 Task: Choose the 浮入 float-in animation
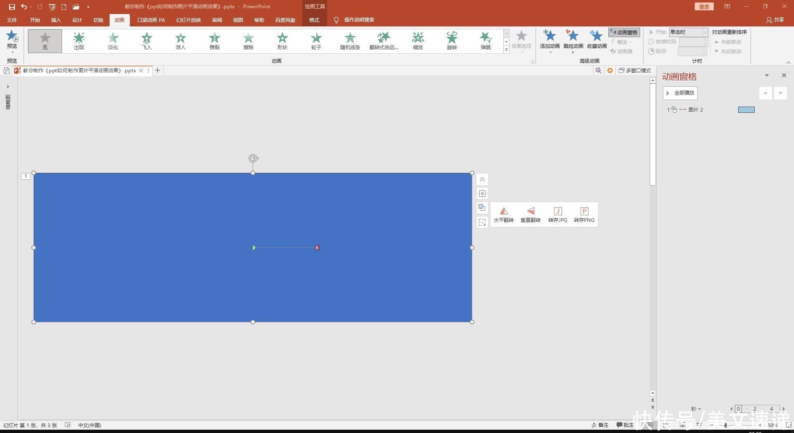(181, 41)
